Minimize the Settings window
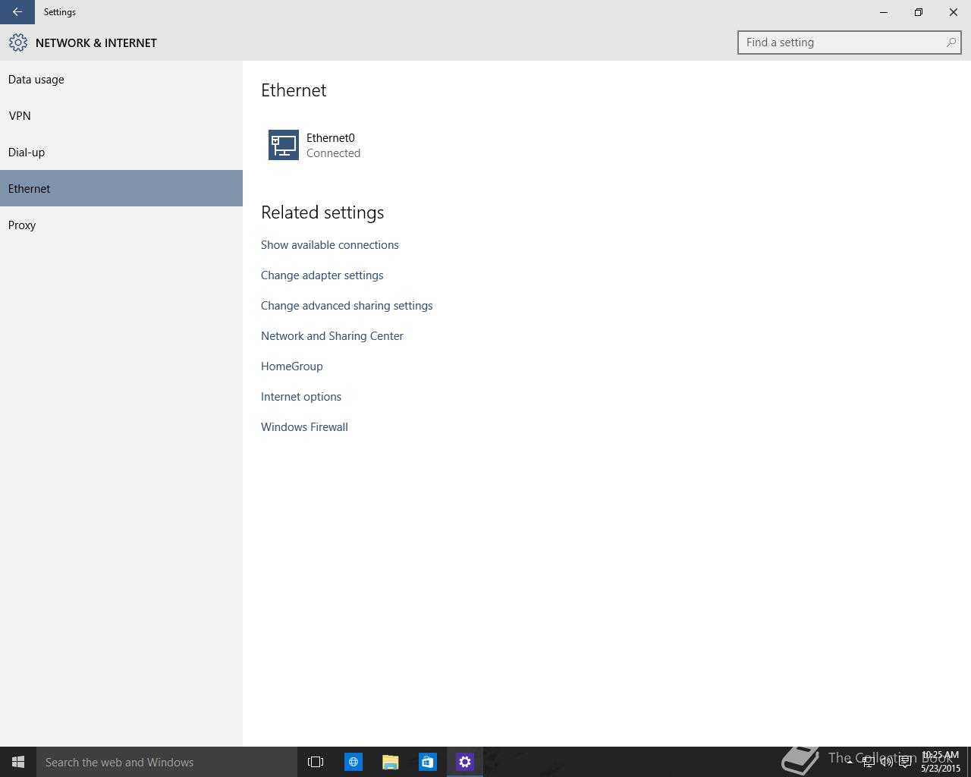 coord(884,12)
